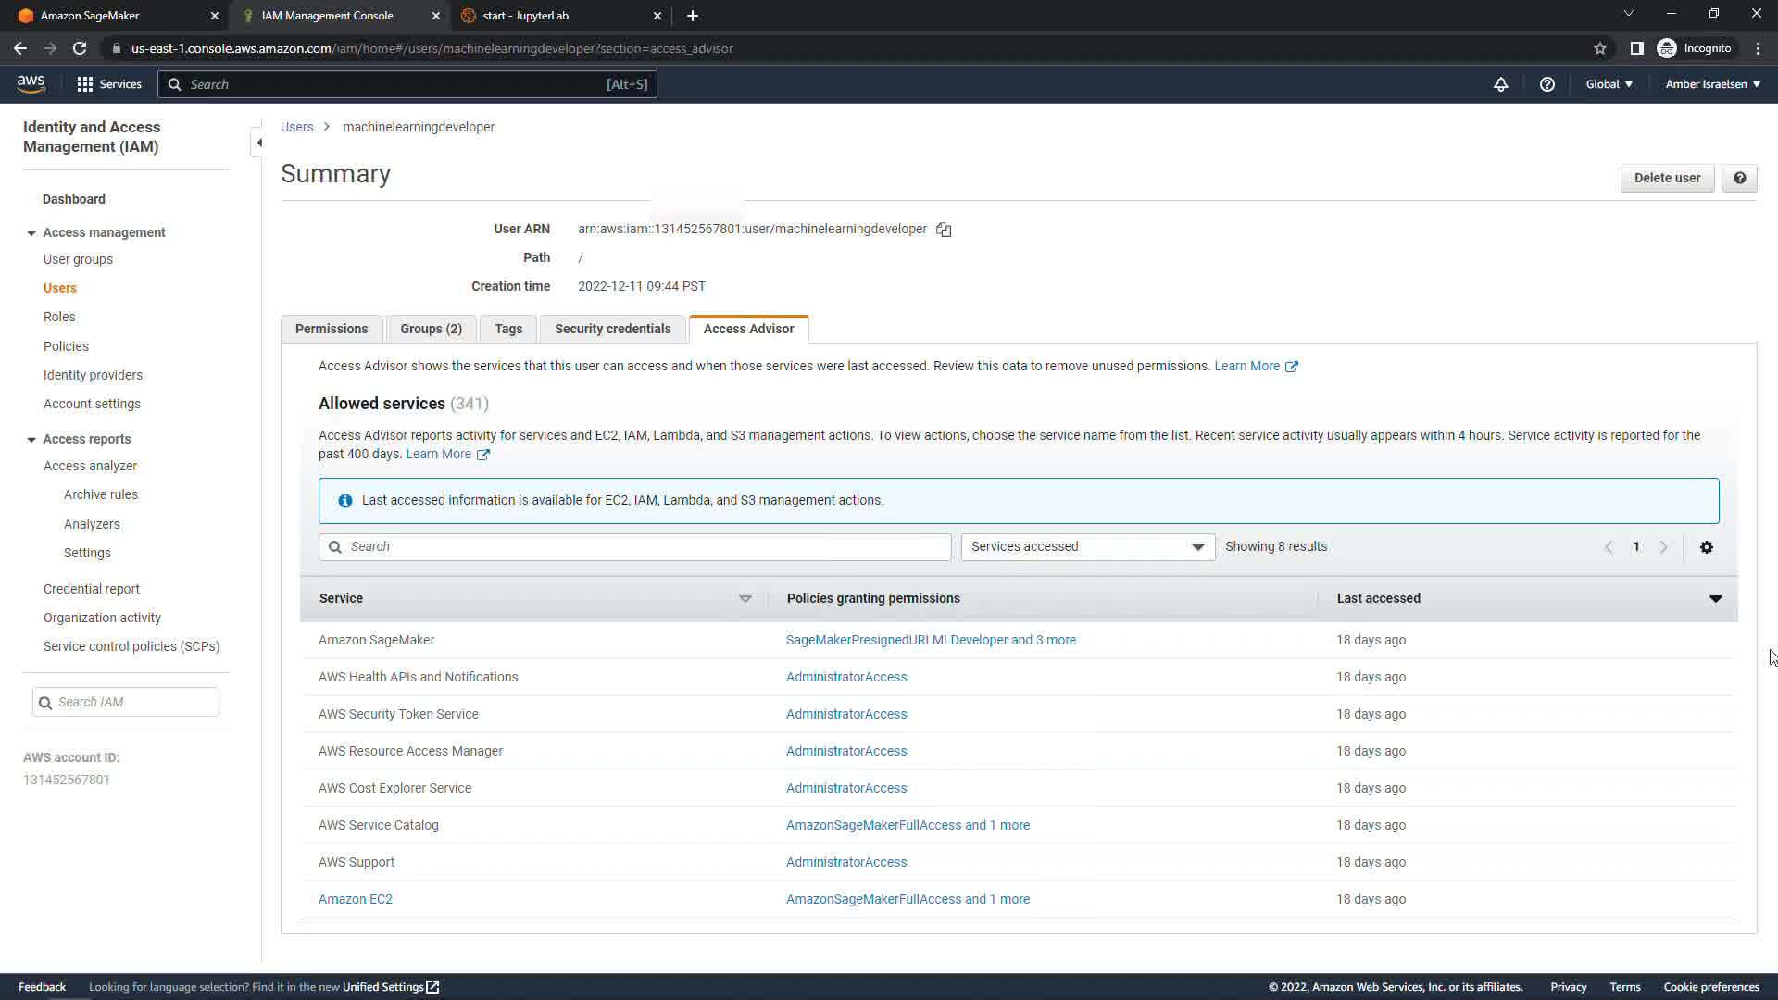Click the allowed services search field
The height and width of the screenshot is (1000, 1778).
[x=635, y=546]
